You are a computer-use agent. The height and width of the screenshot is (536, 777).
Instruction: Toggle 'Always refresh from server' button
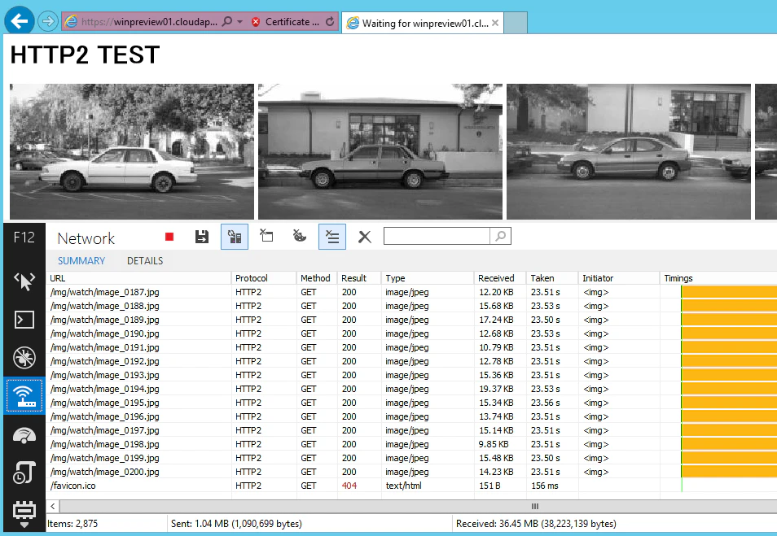[x=235, y=237]
